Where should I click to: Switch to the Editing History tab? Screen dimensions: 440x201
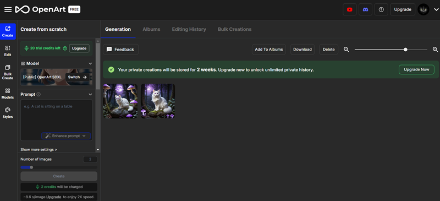coord(189,29)
